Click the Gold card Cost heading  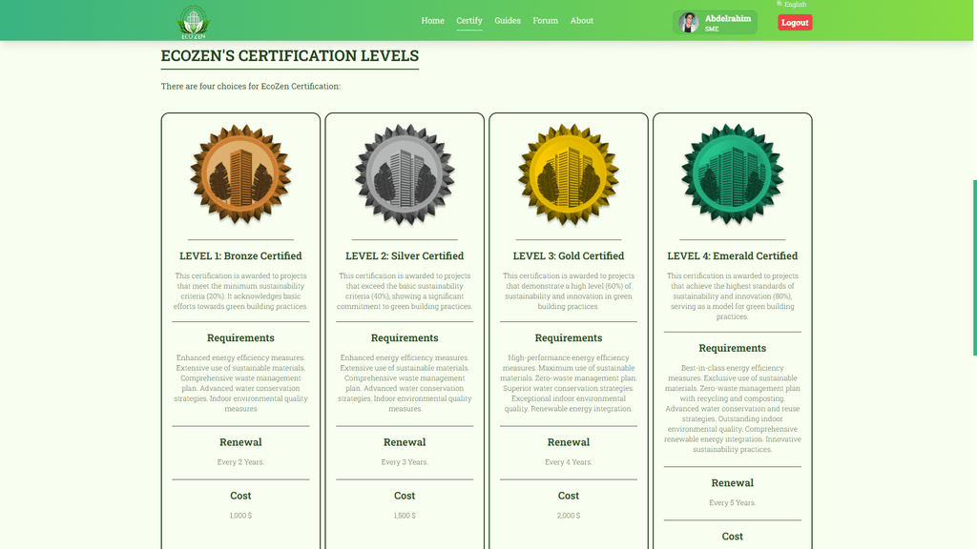click(569, 496)
